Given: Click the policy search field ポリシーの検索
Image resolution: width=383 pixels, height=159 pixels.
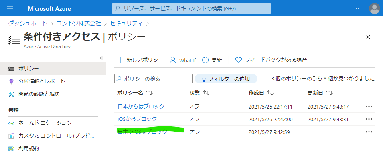Looking at the screenshot, I should click(153, 79).
